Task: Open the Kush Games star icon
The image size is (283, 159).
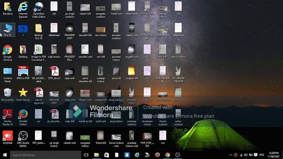Action: pos(23,95)
